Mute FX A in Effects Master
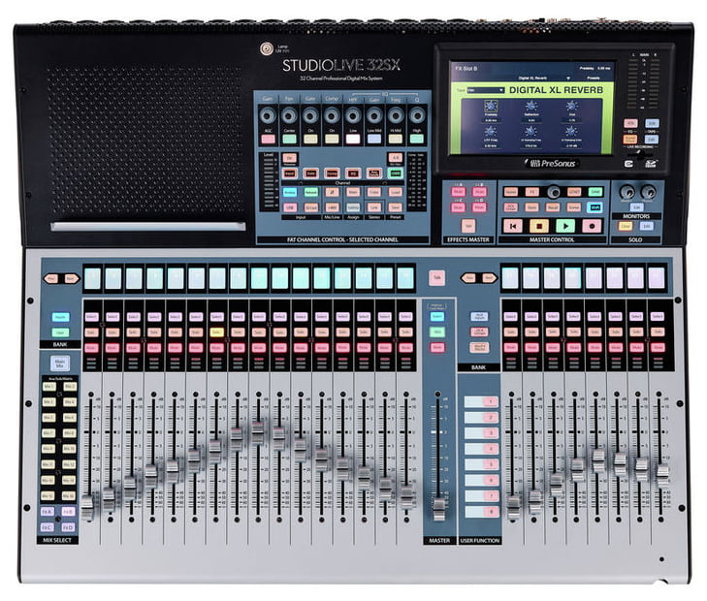This screenshot has width=707, height=601. [458, 192]
